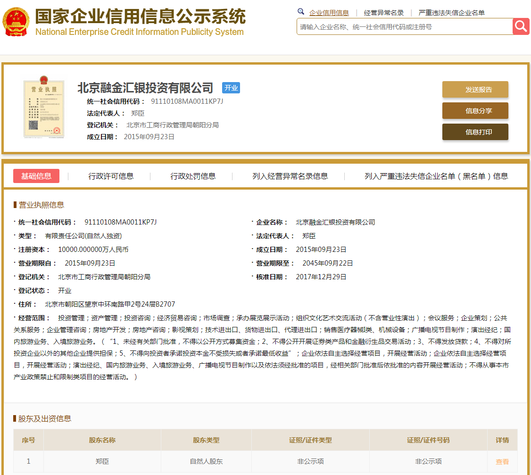The width and height of the screenshot is (531, 475).
Task: Select the 企业信用信息 search category
Action: point(329,13)
